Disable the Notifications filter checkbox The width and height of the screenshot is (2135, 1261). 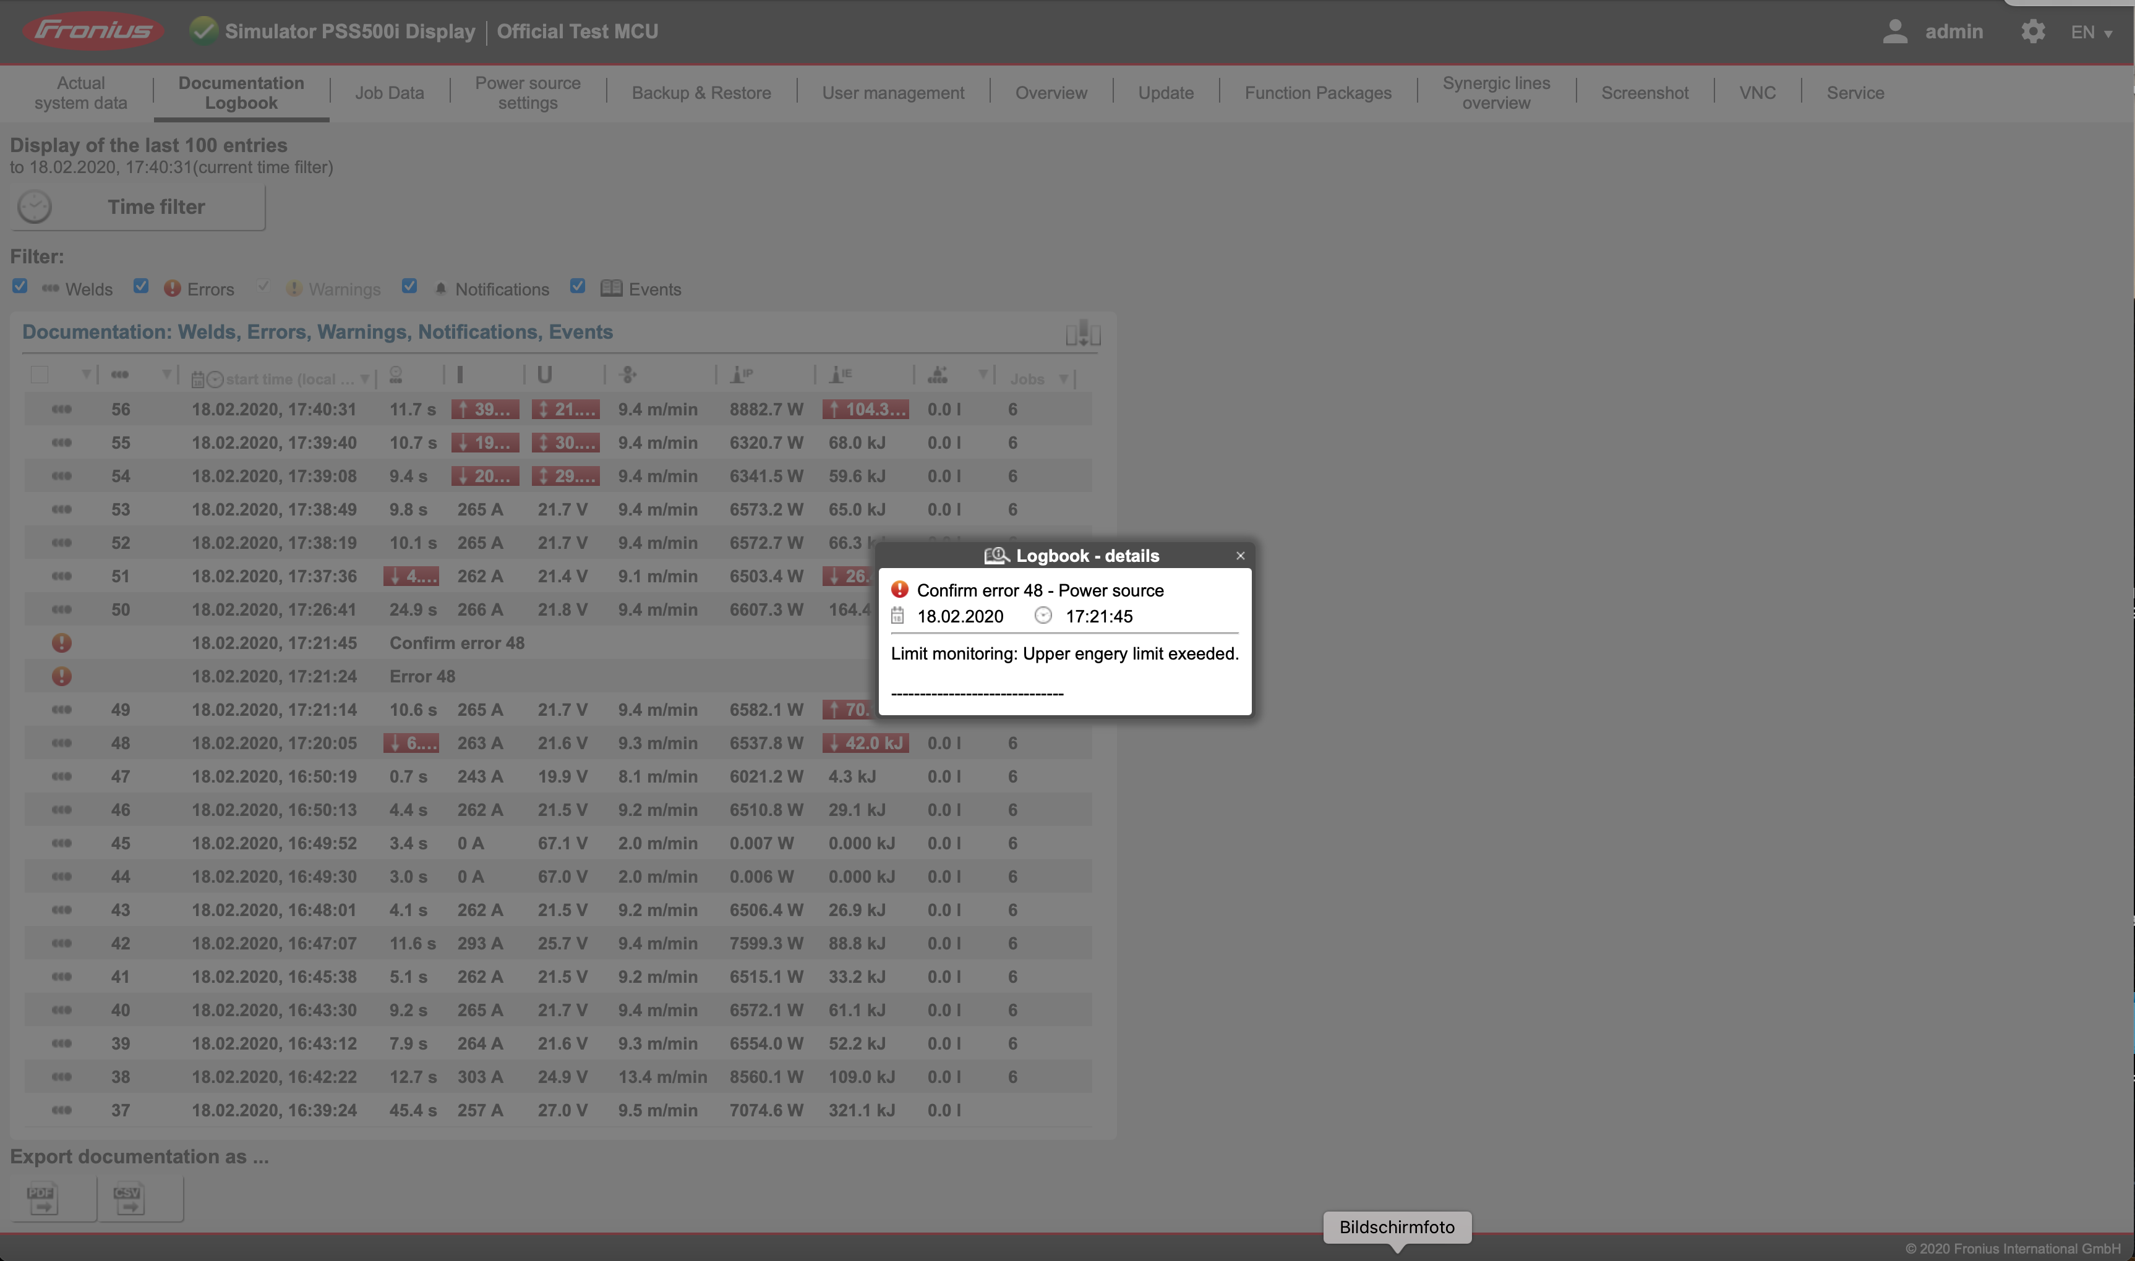click(409, 286)
